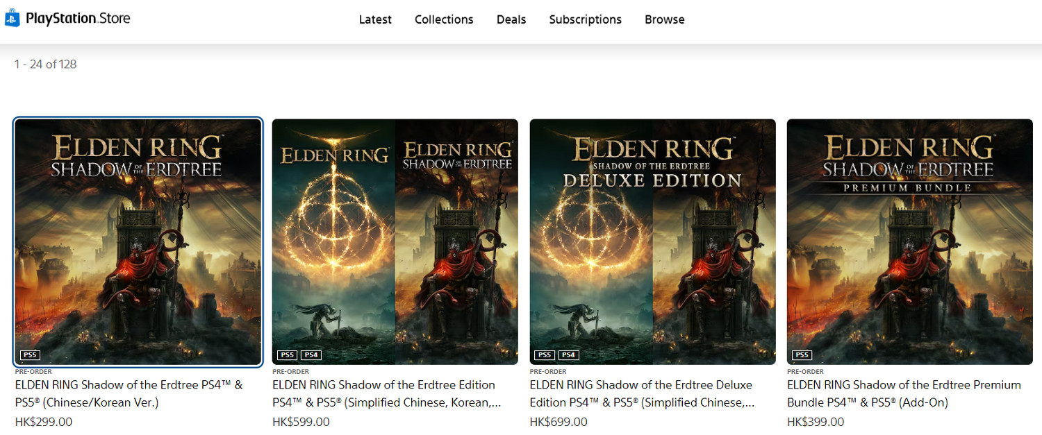1042x435 pixels.
Task: Open the Shadow of the Erdtree Edition title
Action: (386, 393)
